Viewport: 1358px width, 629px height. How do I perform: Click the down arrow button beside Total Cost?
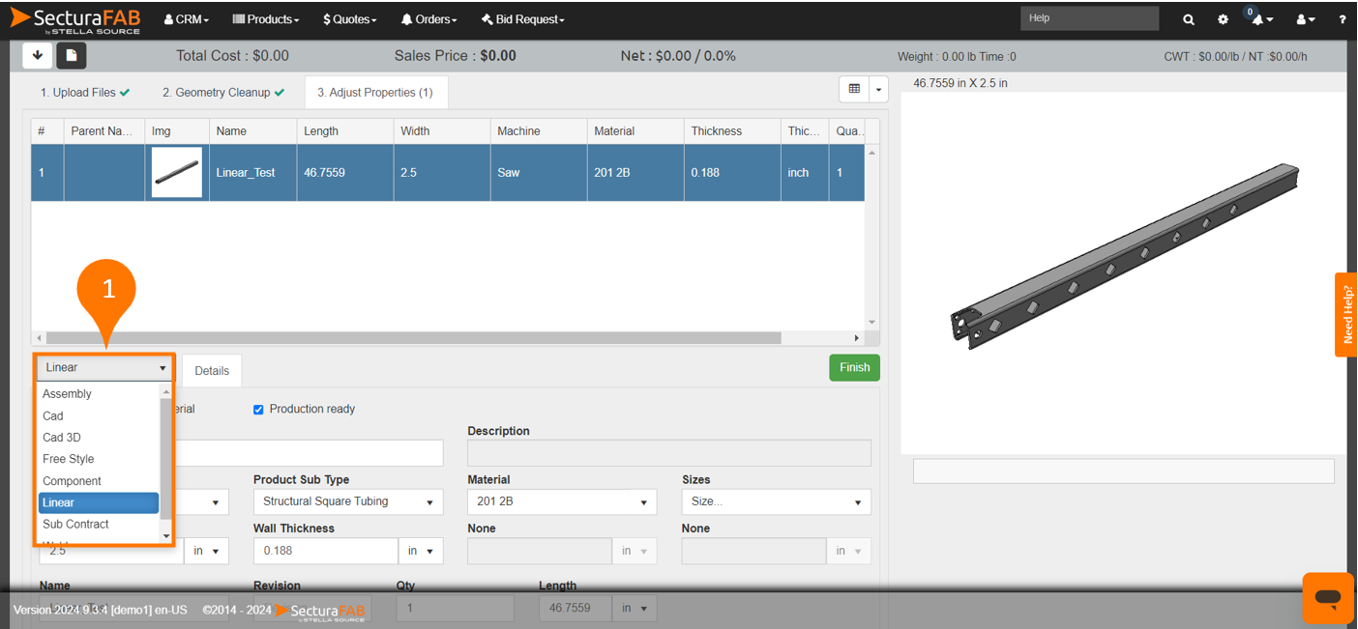point(38,56)
